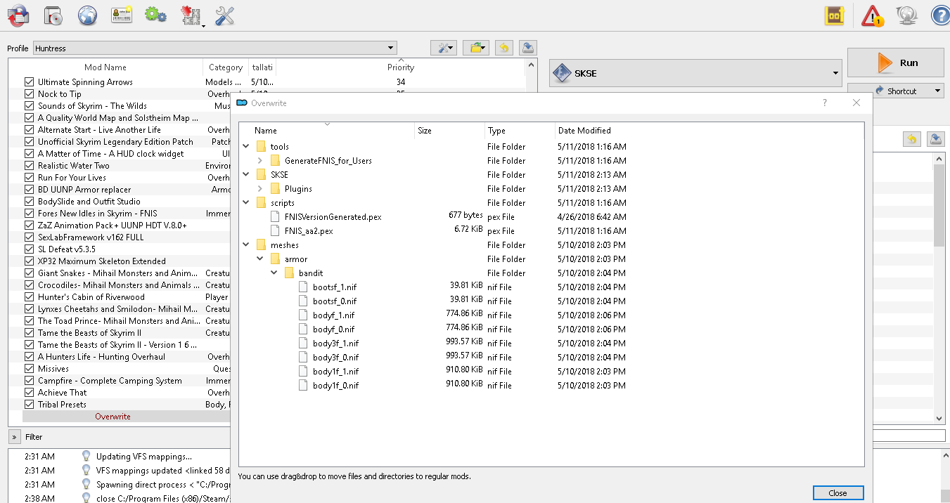The height and width of the screenshot is (503, 950).
Task: Sort Overwrite files by Type column
Action: [x=520, y=131]
